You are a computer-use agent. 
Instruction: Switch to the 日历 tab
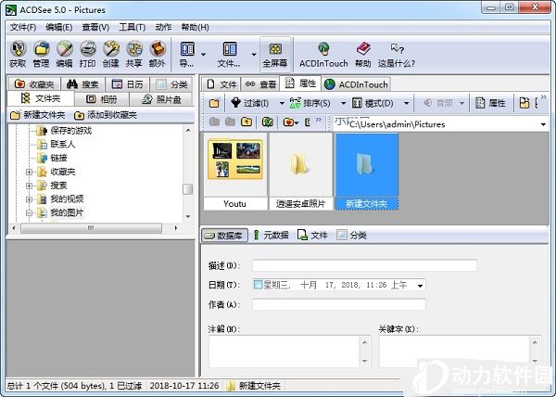127,84
